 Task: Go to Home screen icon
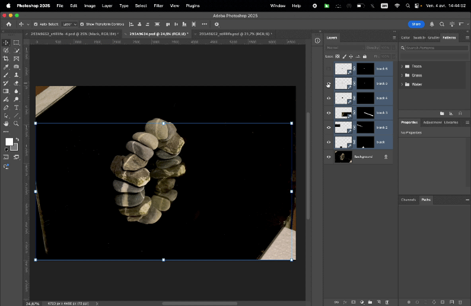coord(9,24)
